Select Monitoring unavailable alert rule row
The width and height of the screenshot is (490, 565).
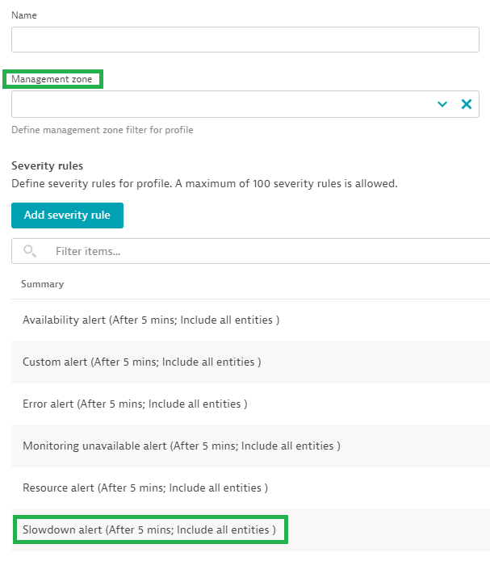coord(182,446)
